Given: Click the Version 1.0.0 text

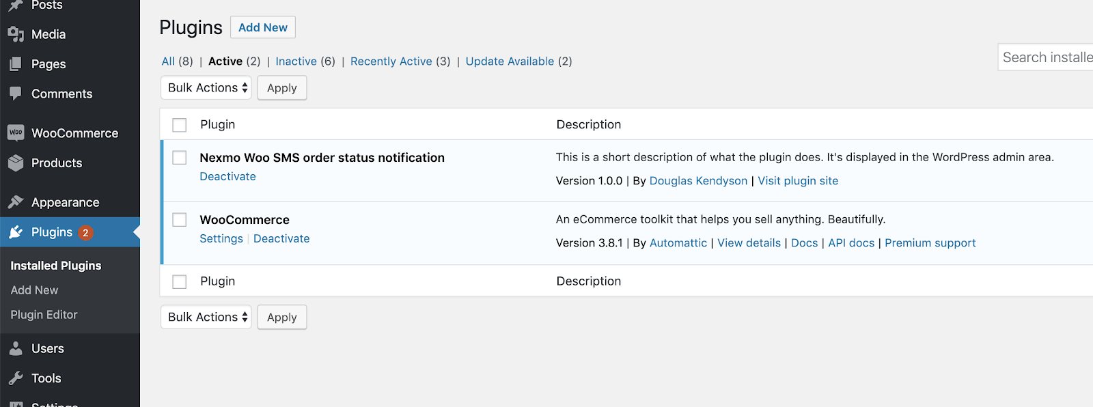Looking at the screenshot, I should click(590, 181).
